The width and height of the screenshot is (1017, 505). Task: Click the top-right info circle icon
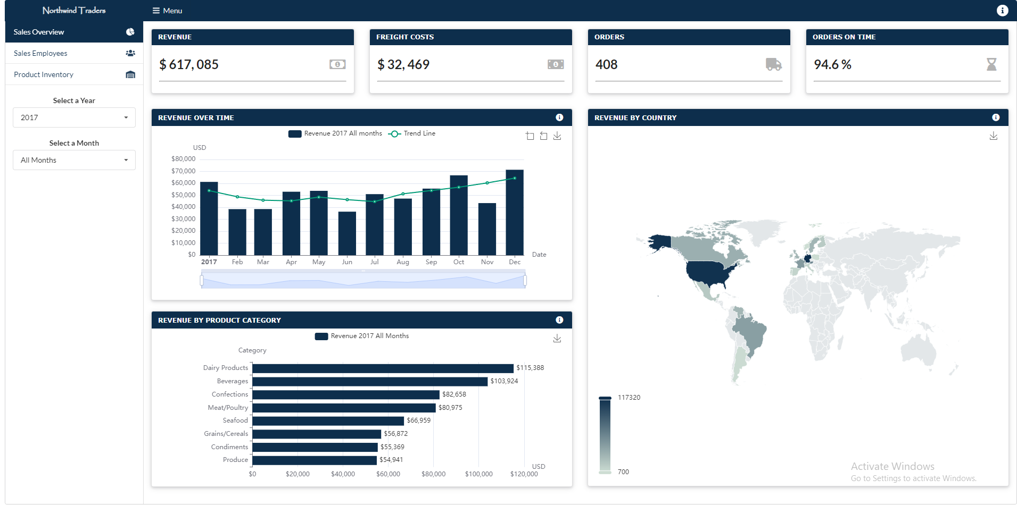[x=1002, y=11]
